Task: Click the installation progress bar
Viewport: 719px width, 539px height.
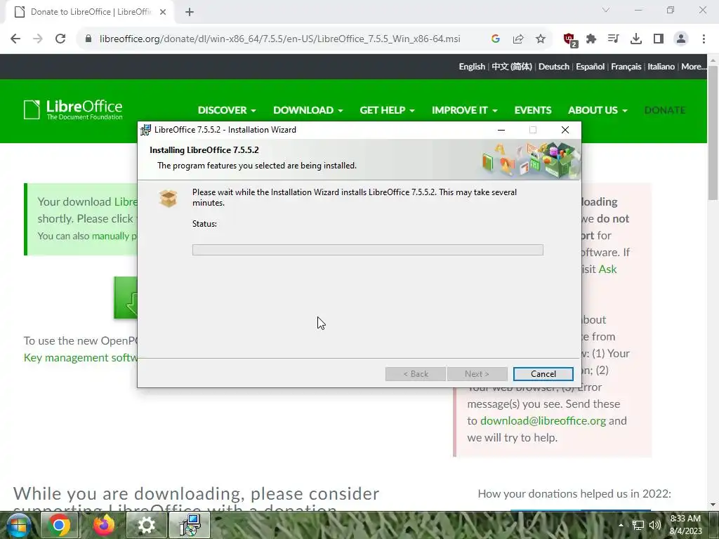Action: click(x=368, y=250)
